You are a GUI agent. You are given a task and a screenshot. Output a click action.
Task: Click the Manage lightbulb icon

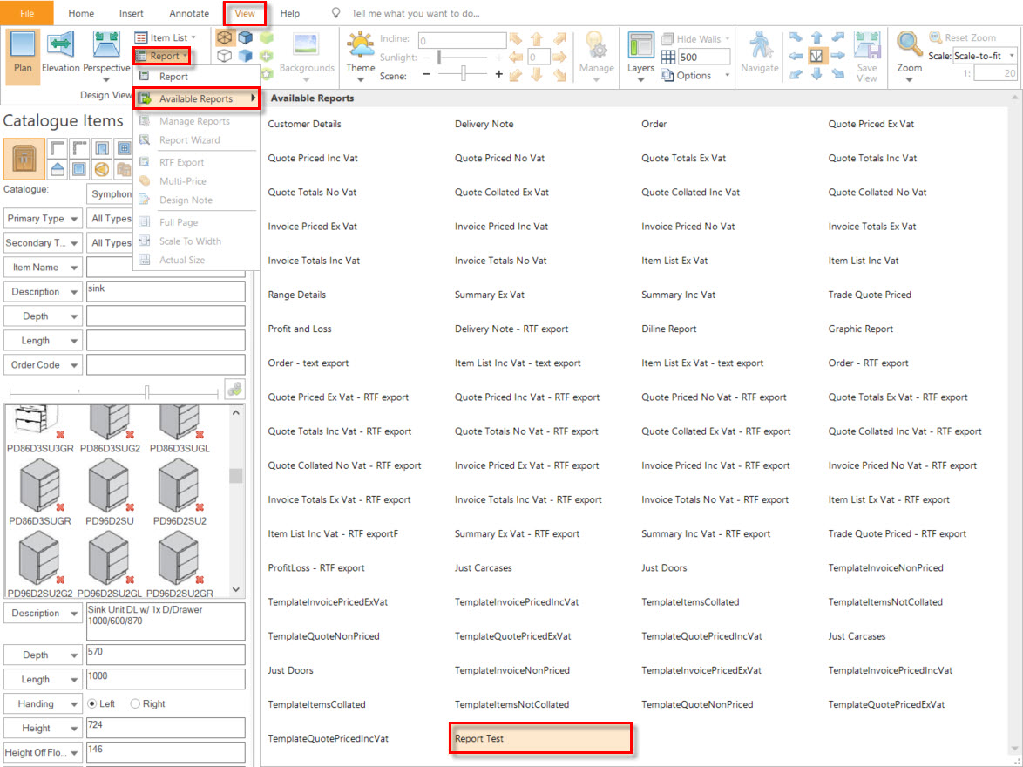point(596,45)
